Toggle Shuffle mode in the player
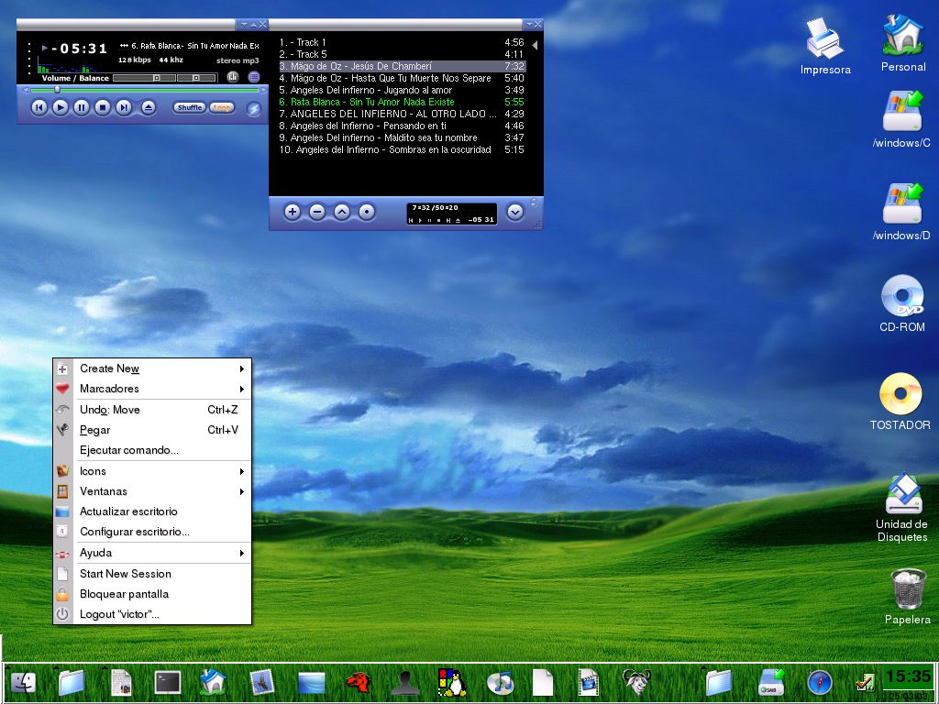The image size is (939, 704). pos(189,108)
